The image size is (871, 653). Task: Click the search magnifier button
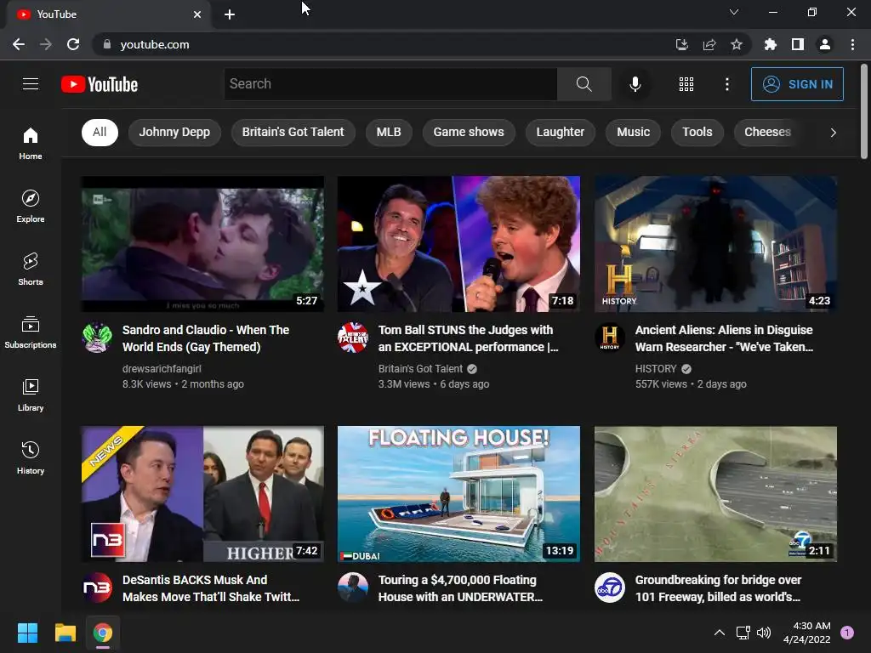pyautogui.click(x=584, y=84)
